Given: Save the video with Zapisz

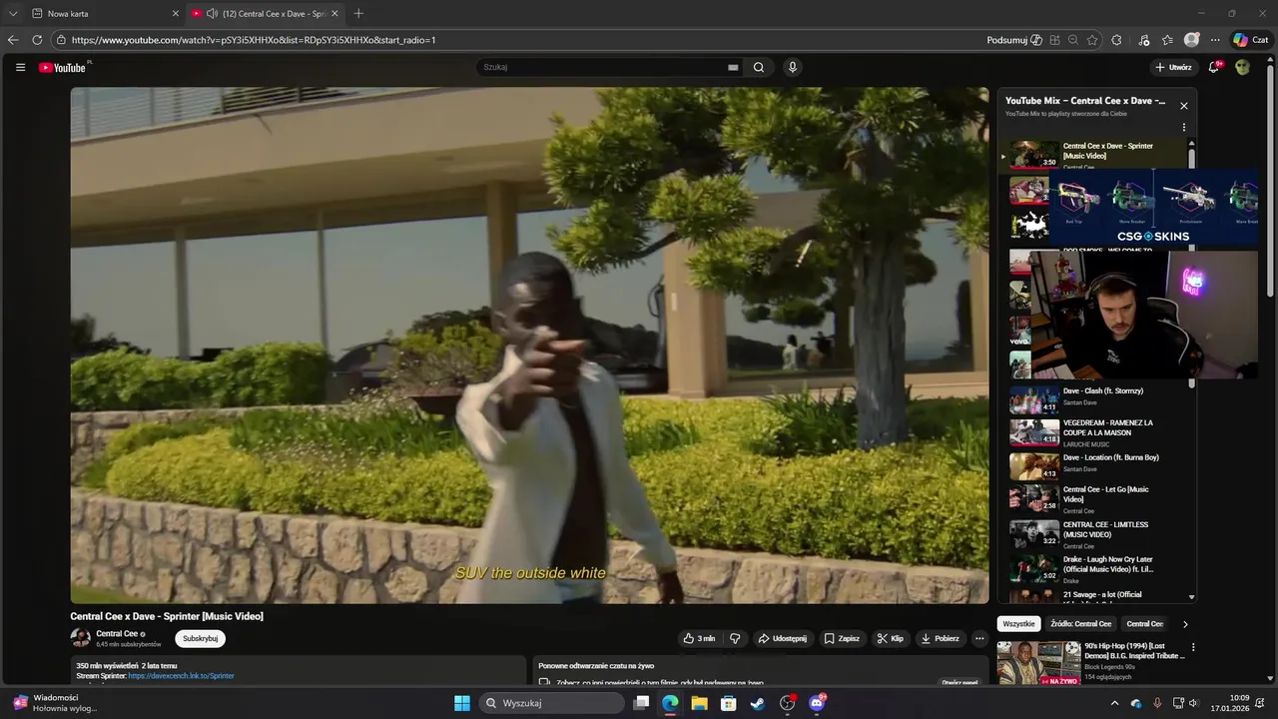Looking at the screenshot, I should [x=842, y=638].
